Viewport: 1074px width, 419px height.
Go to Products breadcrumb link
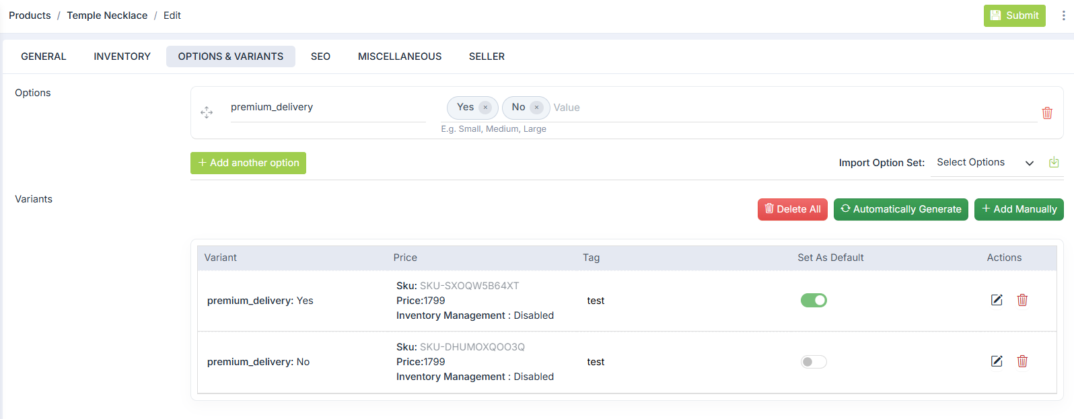30,15
